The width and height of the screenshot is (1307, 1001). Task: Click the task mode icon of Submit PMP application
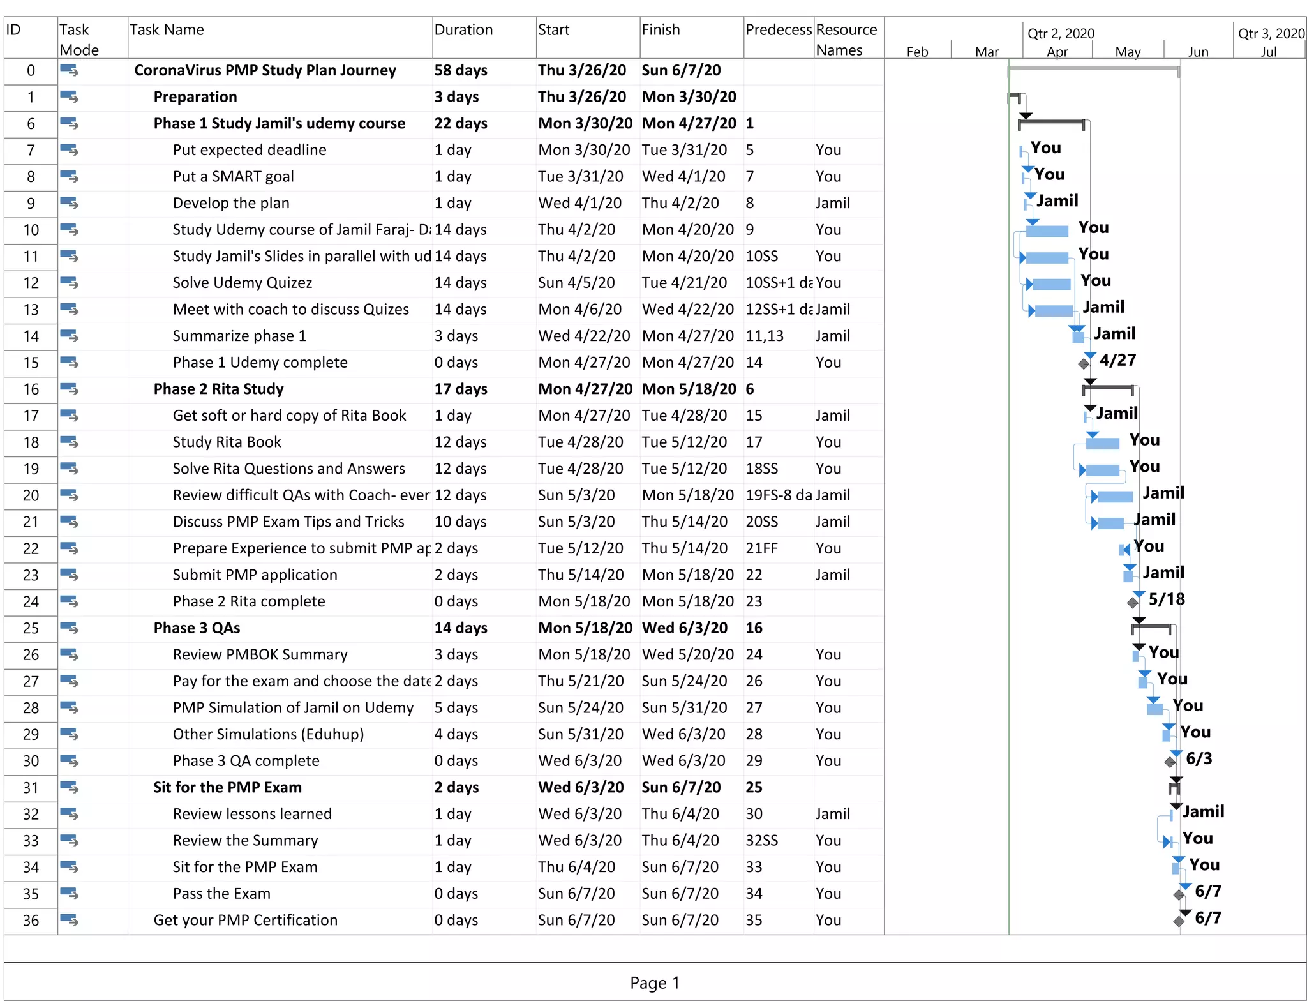(x=69, y=575)
